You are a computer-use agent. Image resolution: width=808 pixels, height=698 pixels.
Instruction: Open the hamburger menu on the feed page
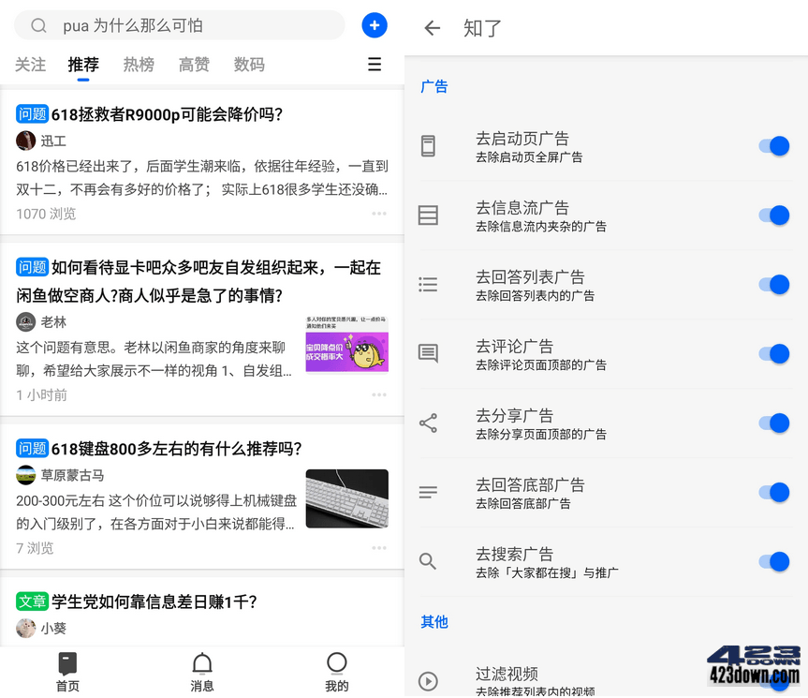pos(375,64)
